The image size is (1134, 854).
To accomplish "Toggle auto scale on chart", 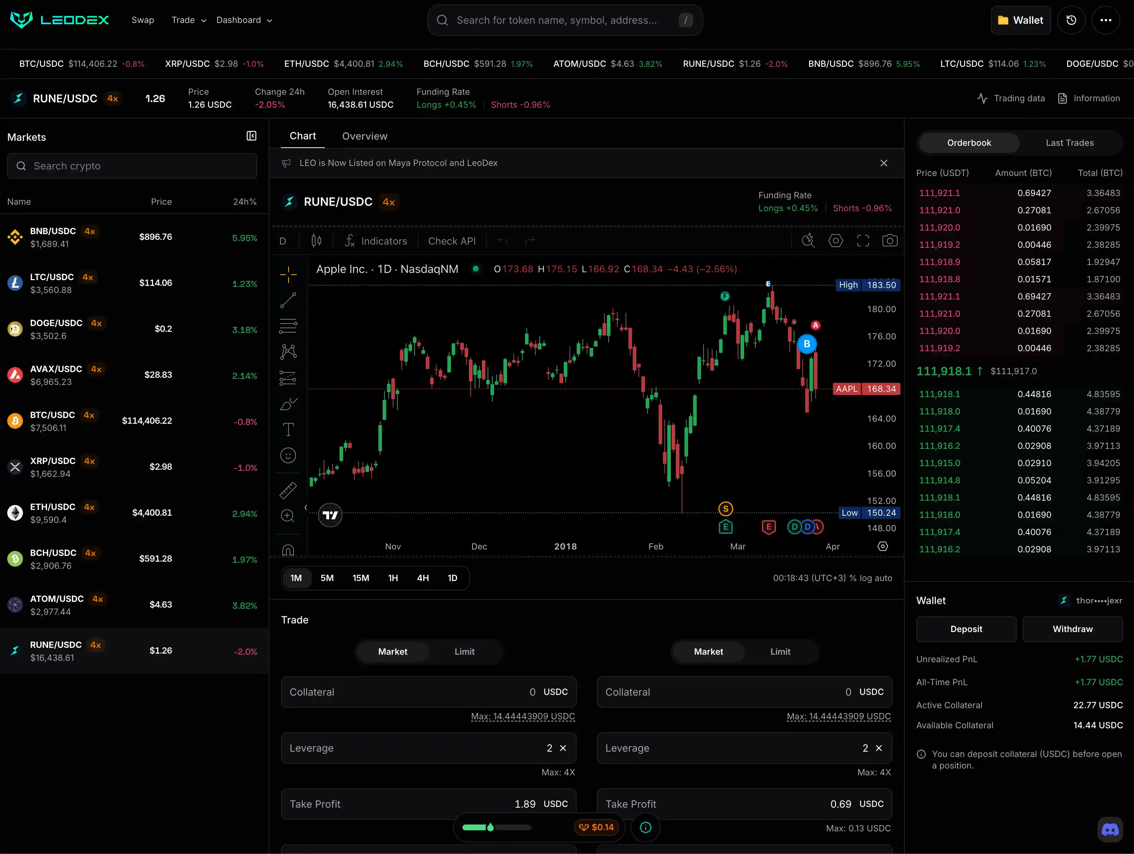I will [x=883, y=578].
